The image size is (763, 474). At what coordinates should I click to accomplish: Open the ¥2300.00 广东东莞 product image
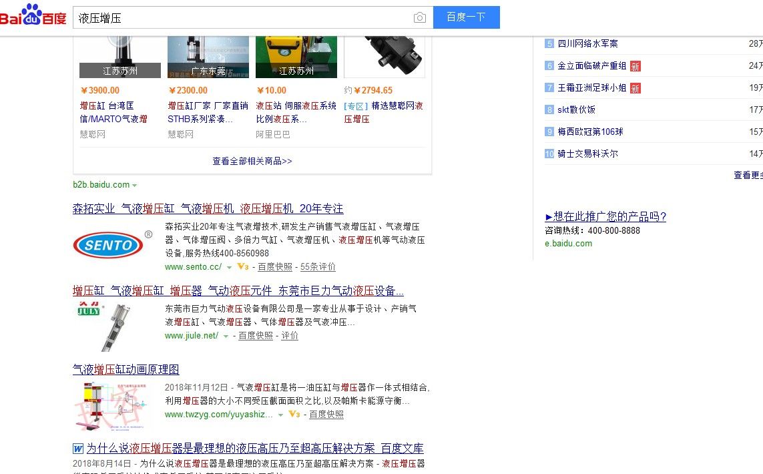(208, 57)
